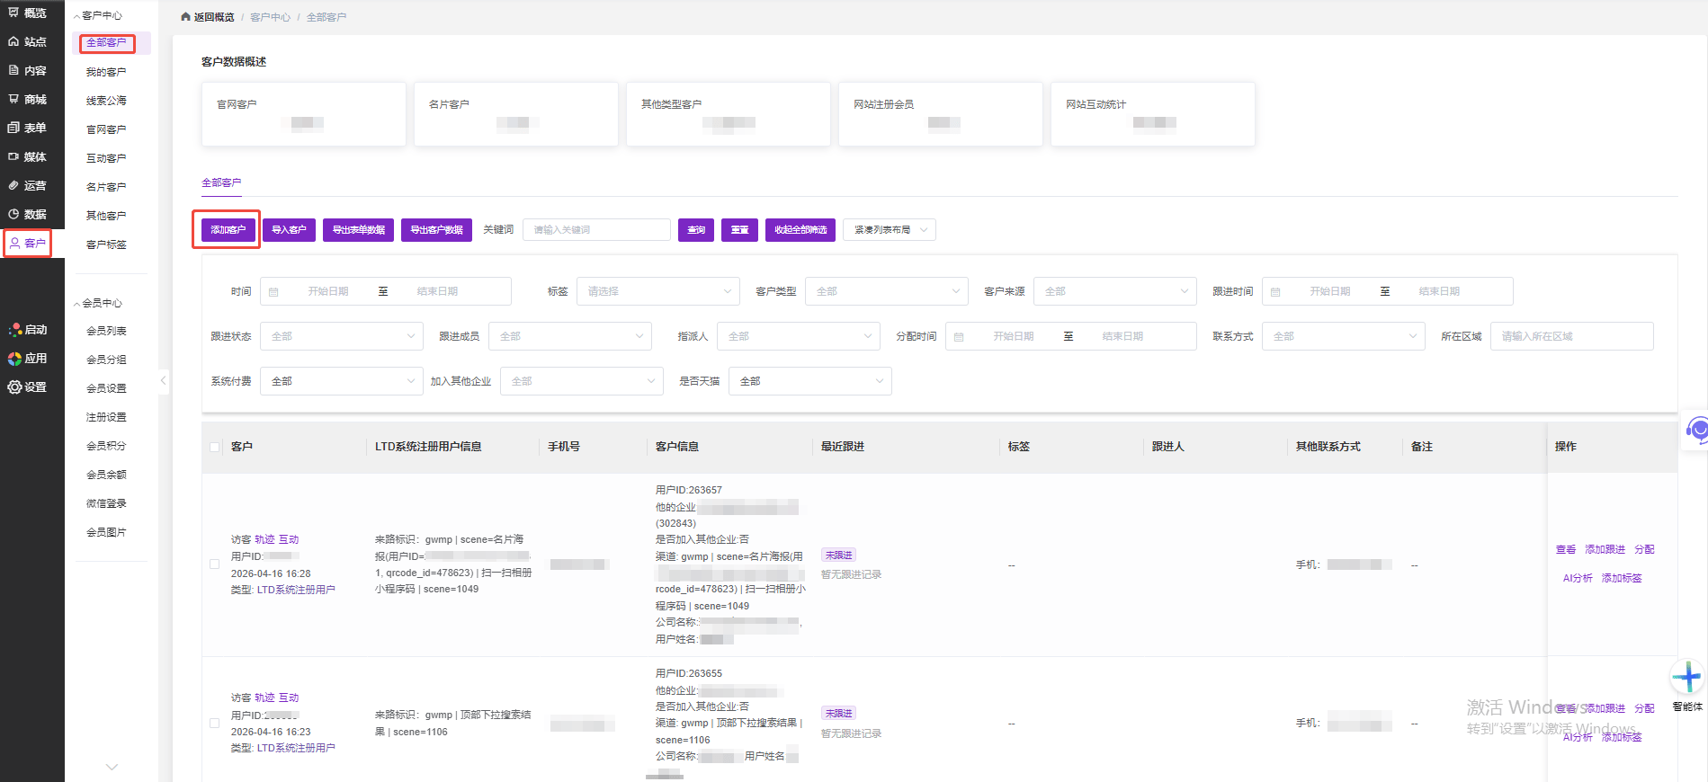The width and height of the screenshot is (1708, 782).
Task: Select 线索公海 in the customer menu
Action: click(x=106, y=101)
